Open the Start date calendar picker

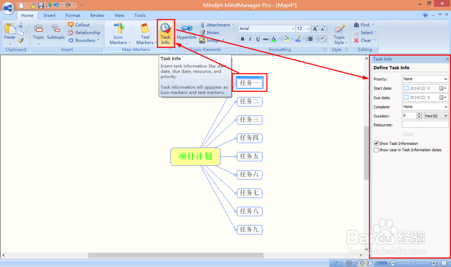[443, 88]
